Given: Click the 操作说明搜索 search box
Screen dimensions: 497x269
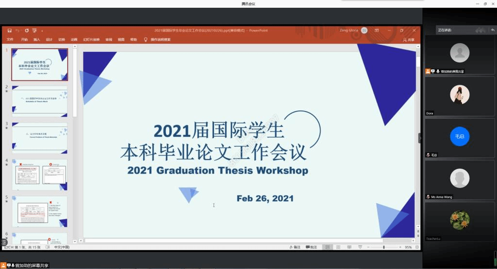Looking at the screenshot, I should point(160,40).
